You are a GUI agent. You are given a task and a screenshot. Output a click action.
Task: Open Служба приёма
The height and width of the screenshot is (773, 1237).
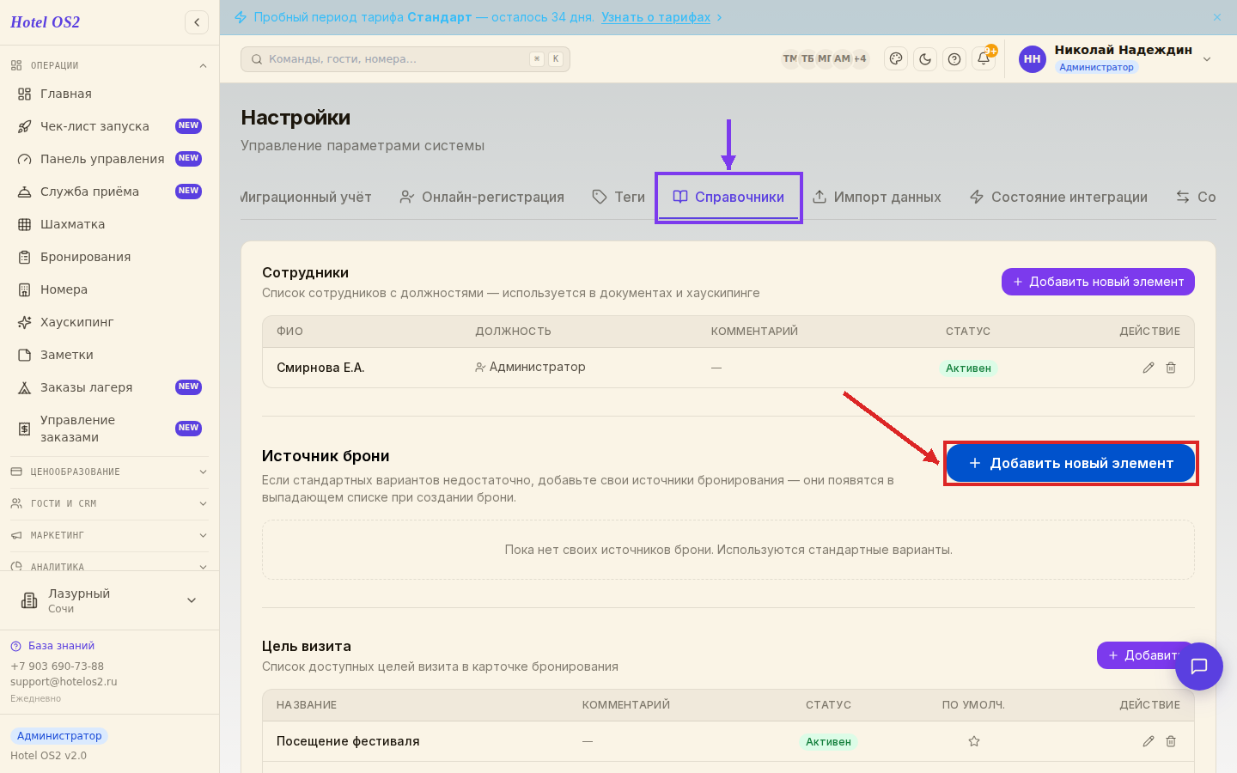tap(110, 192)
